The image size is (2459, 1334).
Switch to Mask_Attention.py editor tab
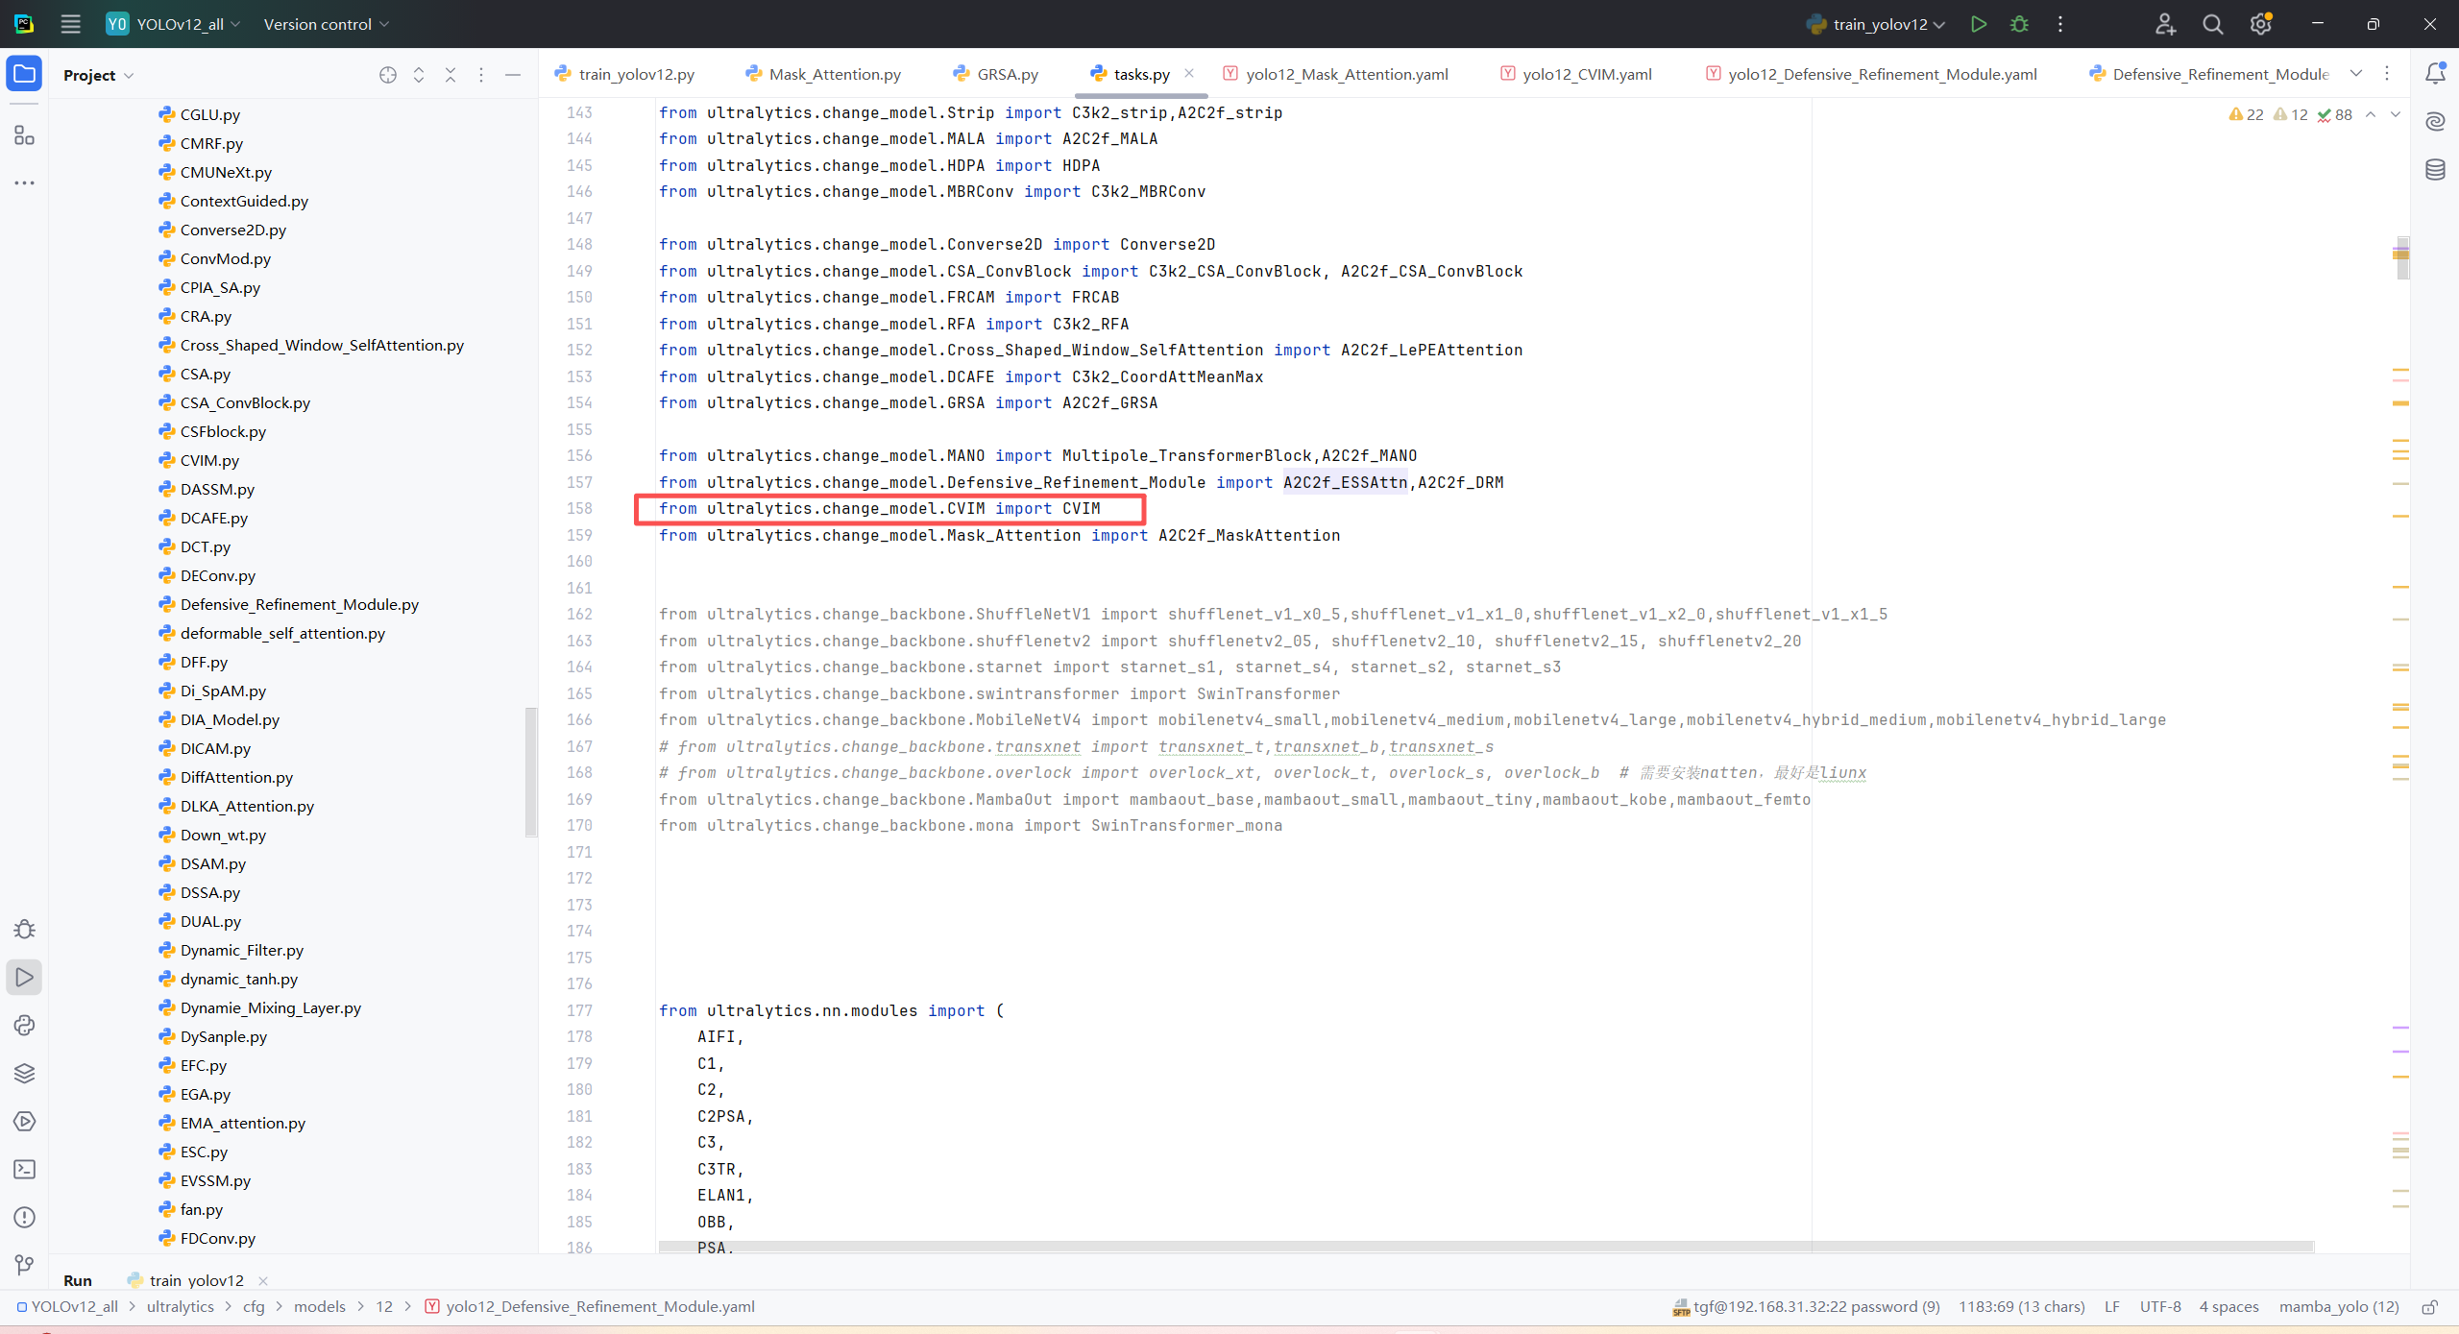point(834,74)
